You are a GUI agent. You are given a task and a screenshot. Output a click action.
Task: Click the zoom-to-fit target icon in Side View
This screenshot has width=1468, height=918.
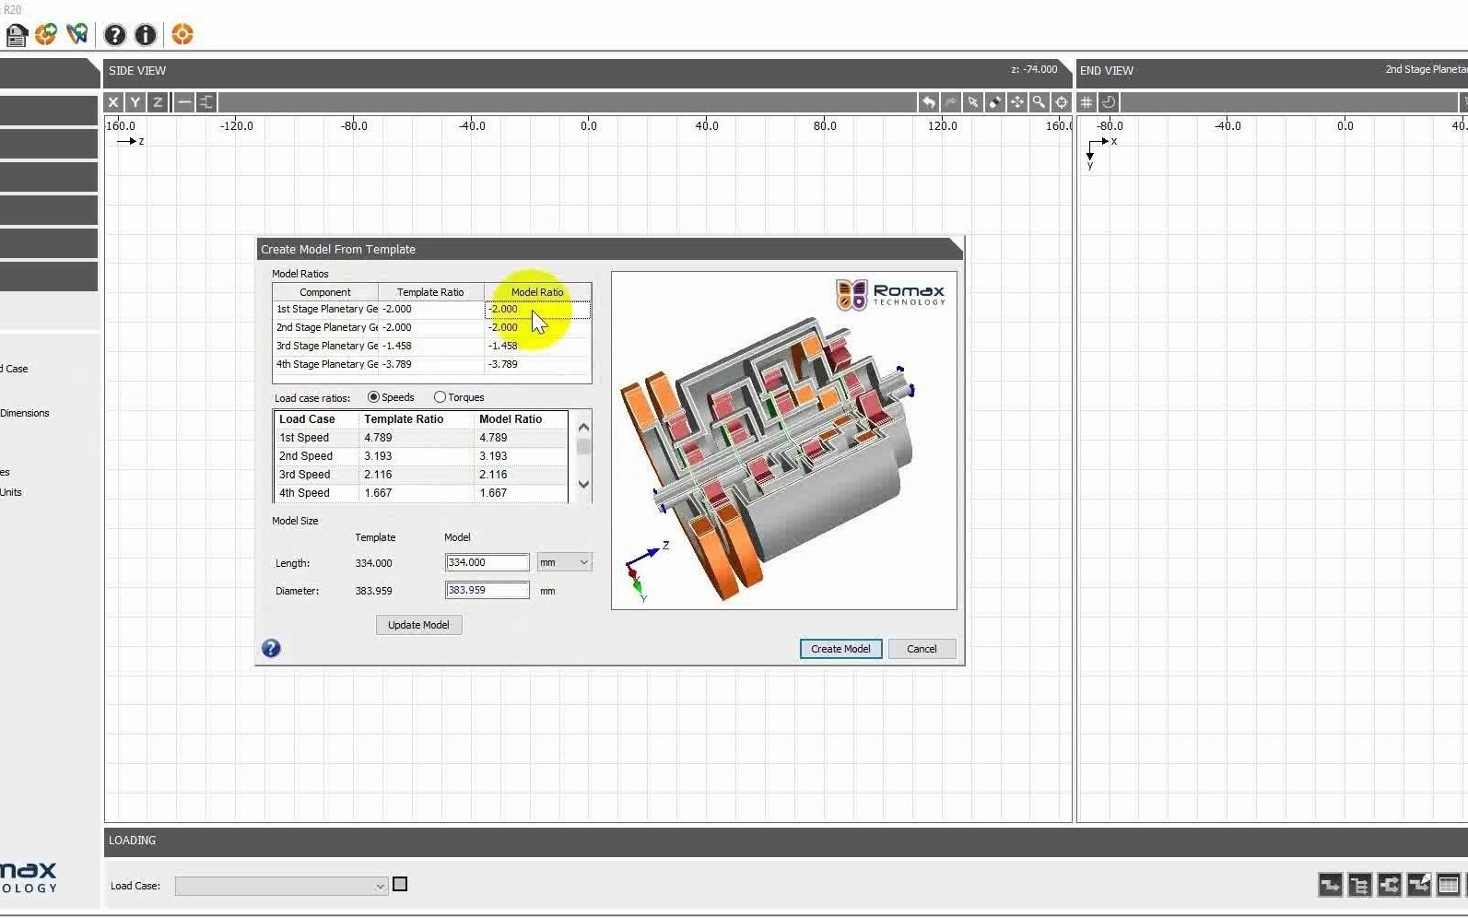(x=1061, y=102)
